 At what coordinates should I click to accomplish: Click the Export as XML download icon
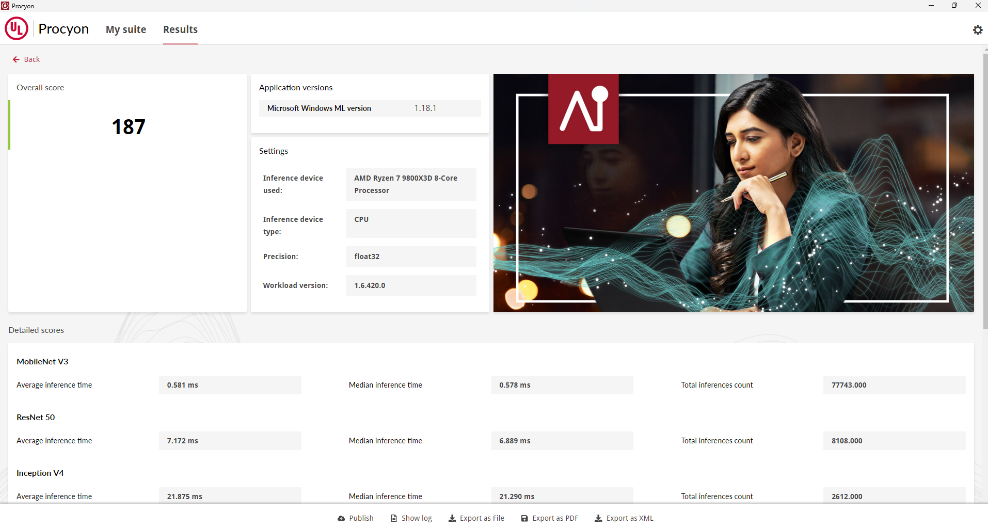click(x=598, y=518)
